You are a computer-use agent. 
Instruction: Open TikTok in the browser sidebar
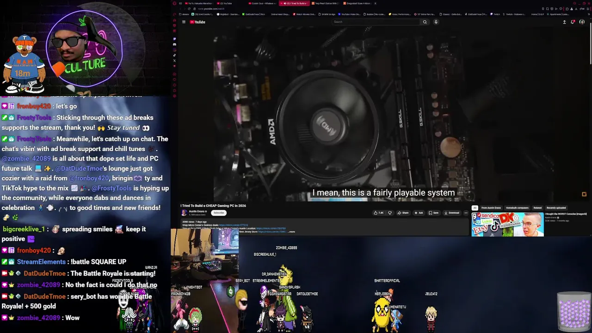174,55
